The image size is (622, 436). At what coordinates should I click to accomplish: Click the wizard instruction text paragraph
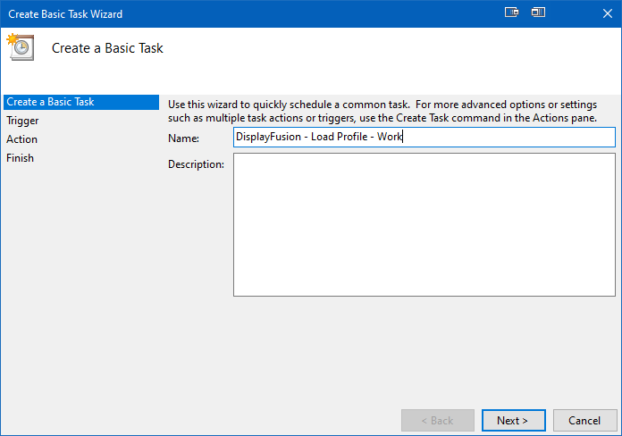tap(382, 111)
